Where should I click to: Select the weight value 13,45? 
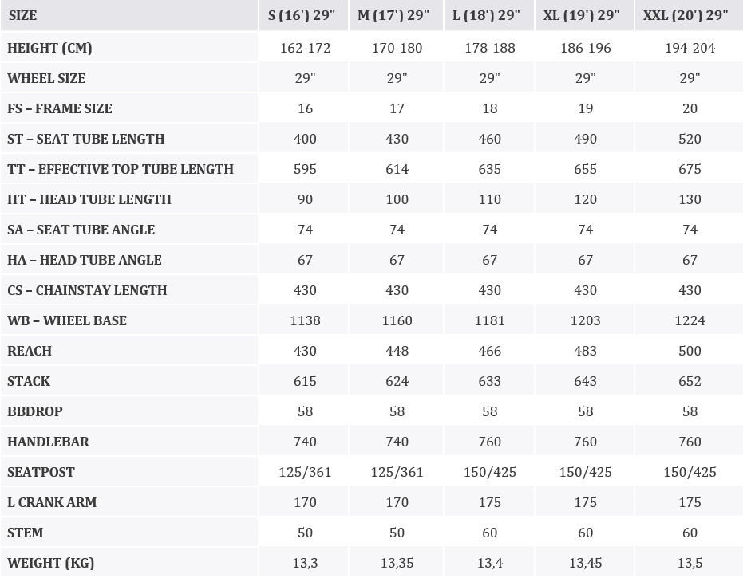585,563
